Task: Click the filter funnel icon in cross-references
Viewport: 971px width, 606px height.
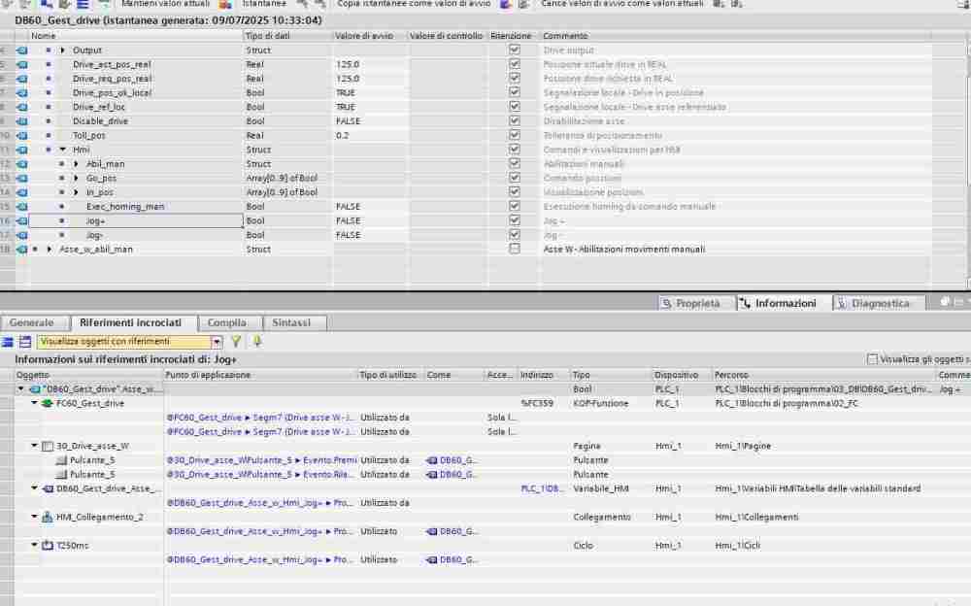Action: coord(236,342)
